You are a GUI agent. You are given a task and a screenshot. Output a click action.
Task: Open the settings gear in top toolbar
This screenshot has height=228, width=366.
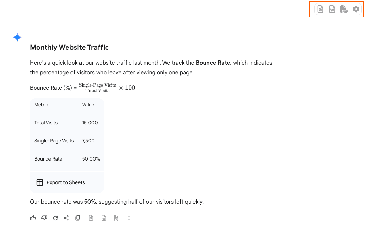(x=356, y=9)
